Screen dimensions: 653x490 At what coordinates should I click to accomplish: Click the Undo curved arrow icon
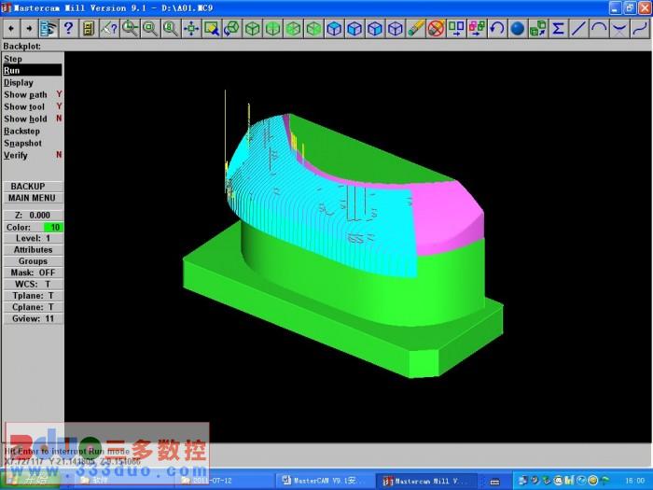tap(497, 28)
